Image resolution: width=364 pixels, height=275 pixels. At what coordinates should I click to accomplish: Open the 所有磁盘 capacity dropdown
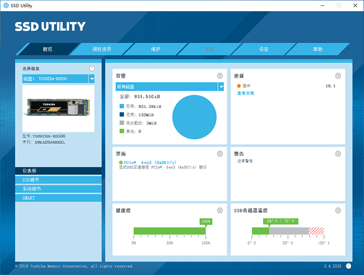tap(221, 86)
